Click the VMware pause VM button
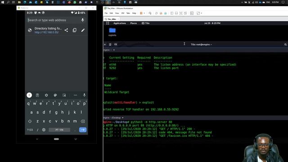This screenshot has width=288, height=162. pos(141,13)
